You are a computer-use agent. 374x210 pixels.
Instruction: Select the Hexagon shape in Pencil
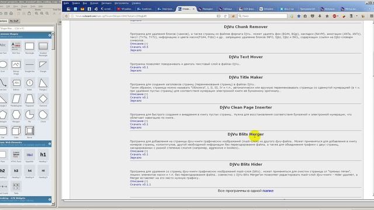[16, 115]
